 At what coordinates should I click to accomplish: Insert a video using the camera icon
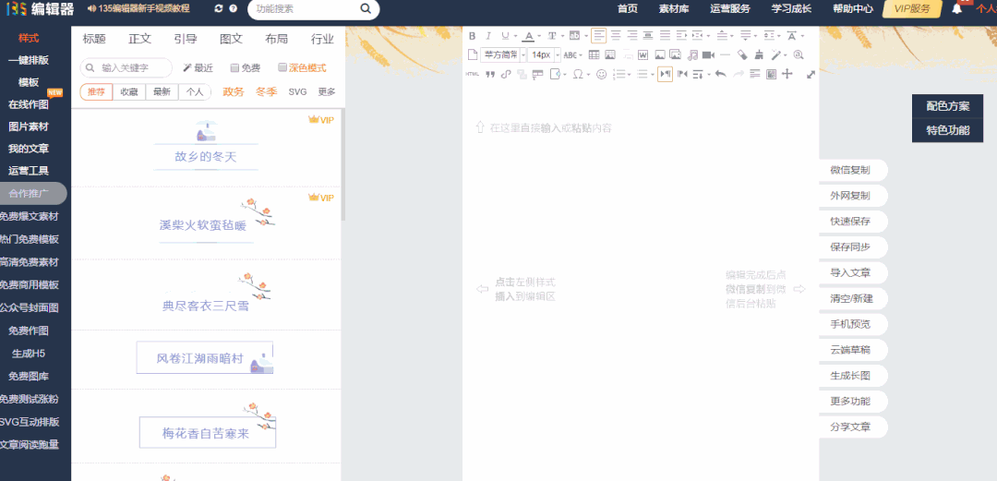click(x=707, y=55)
